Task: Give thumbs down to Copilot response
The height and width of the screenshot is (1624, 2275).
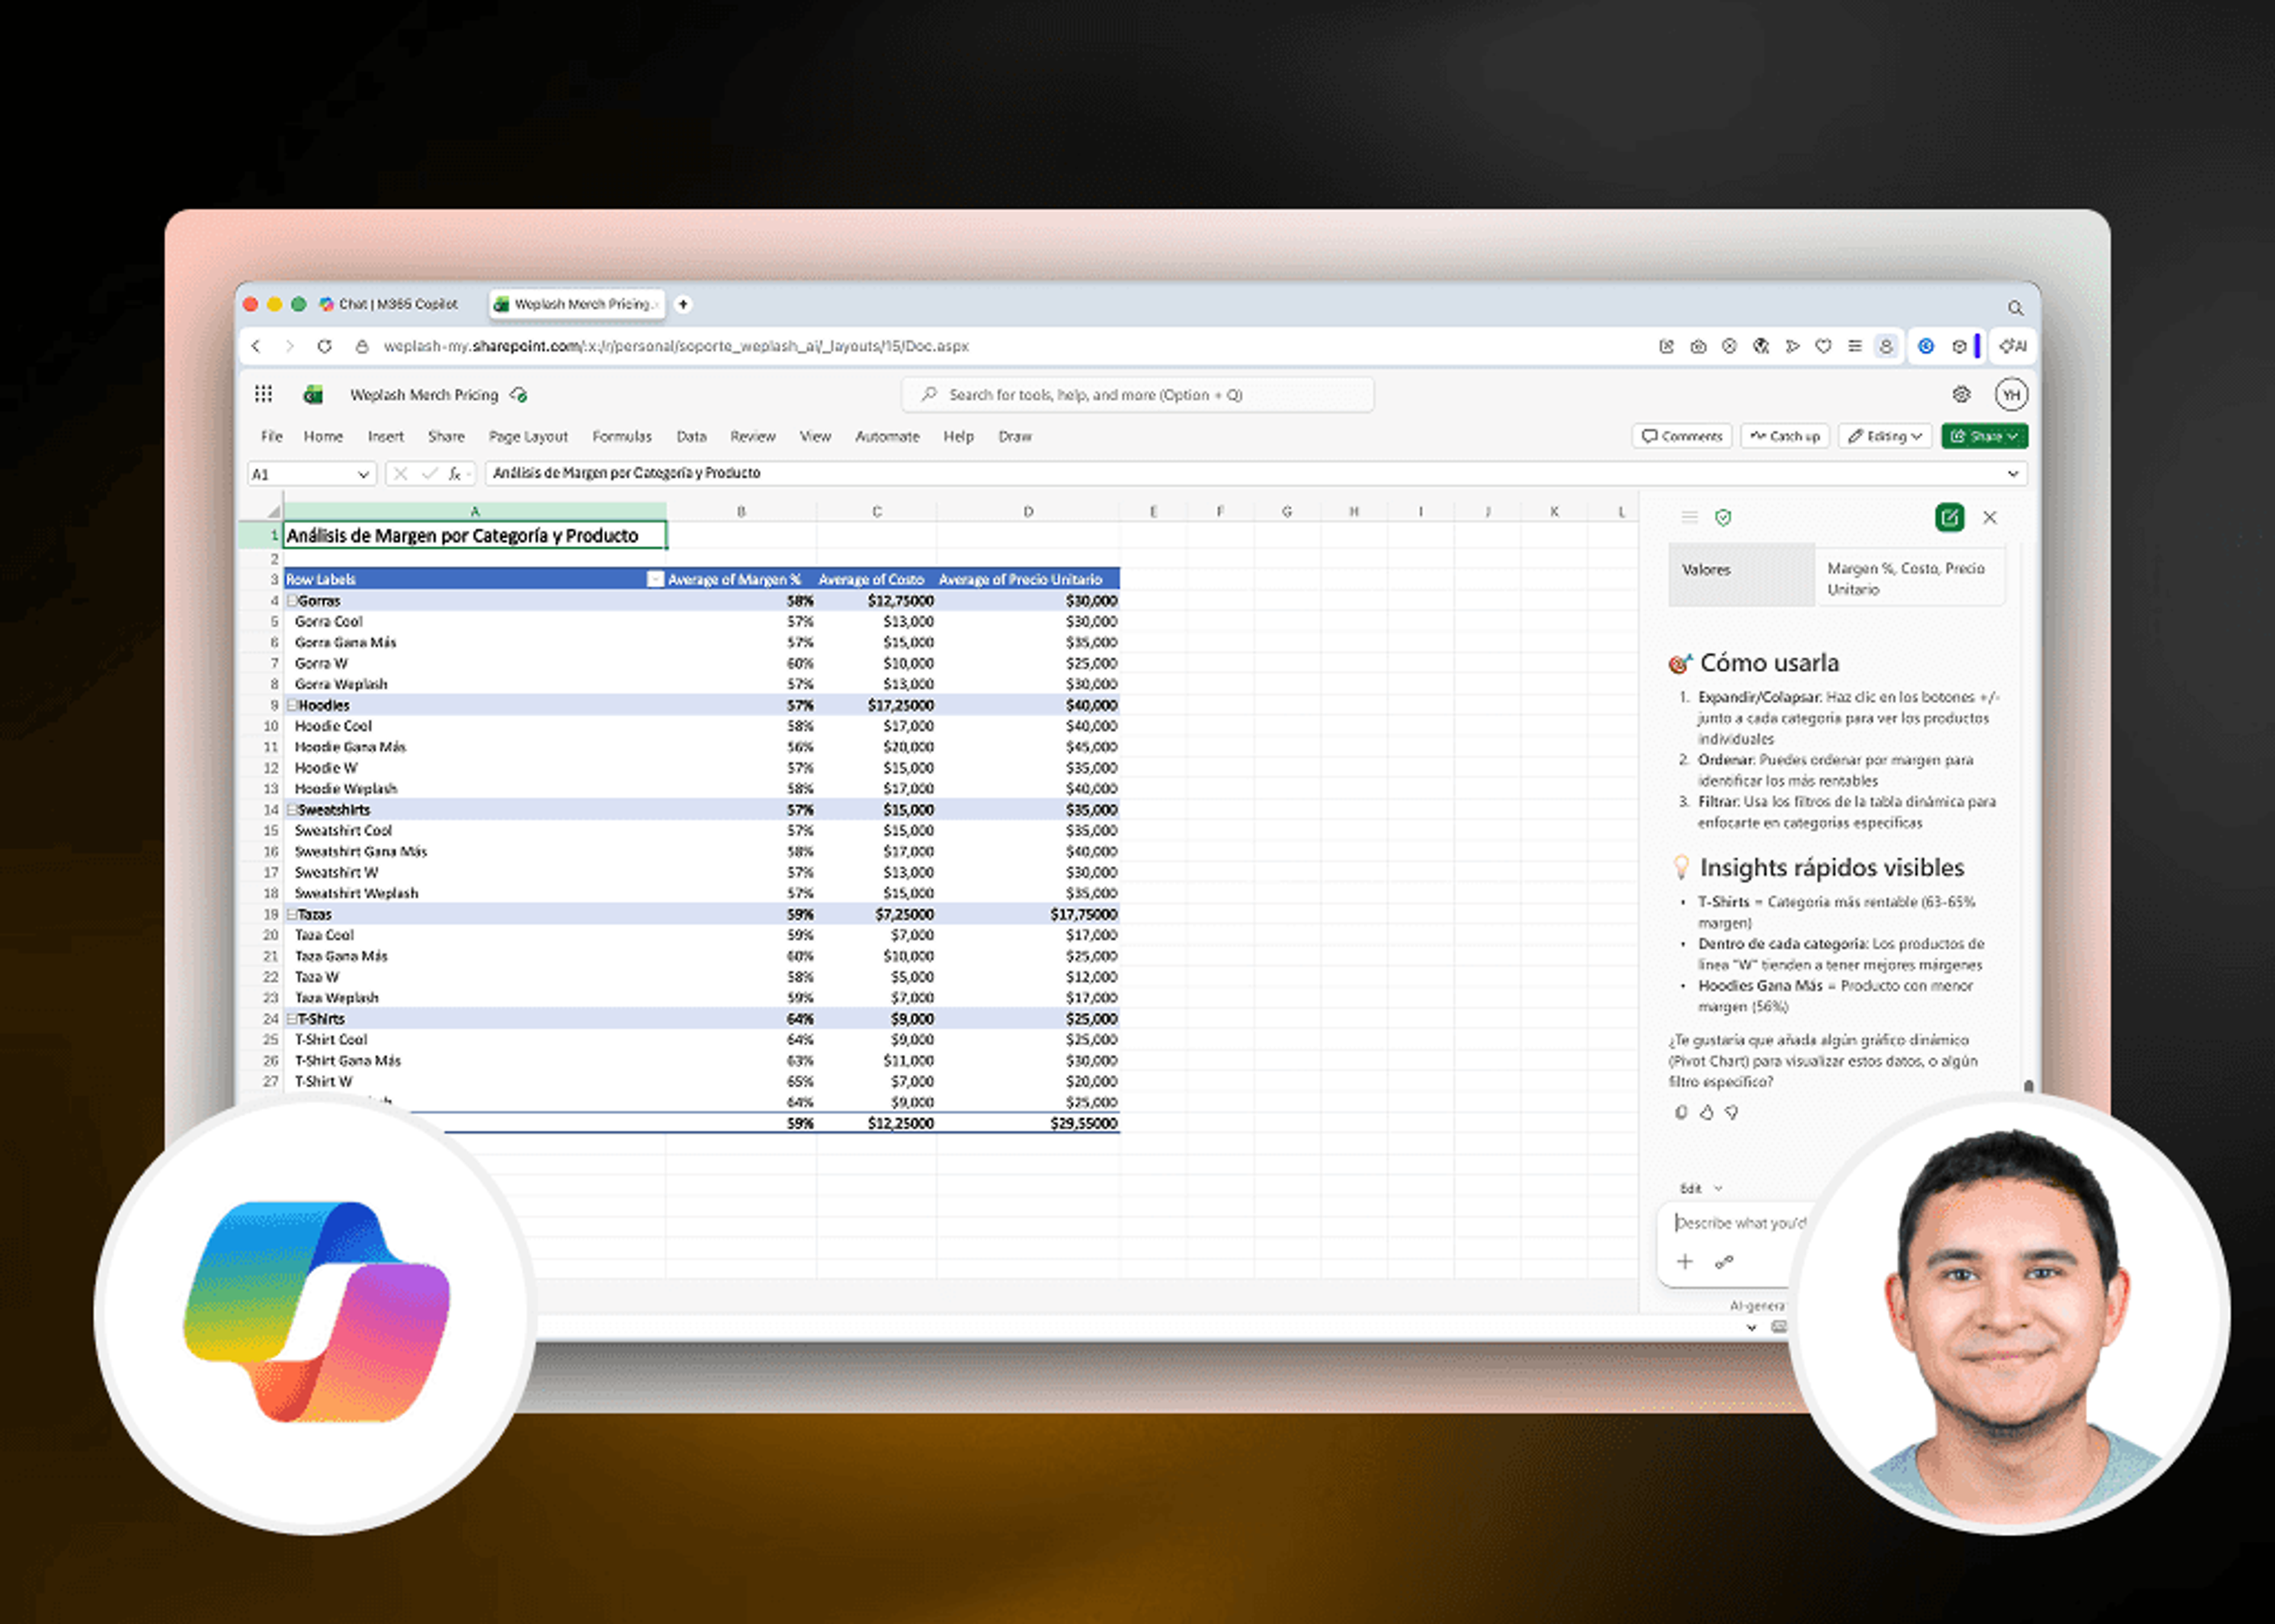Action: [x=1731, y=1112]
